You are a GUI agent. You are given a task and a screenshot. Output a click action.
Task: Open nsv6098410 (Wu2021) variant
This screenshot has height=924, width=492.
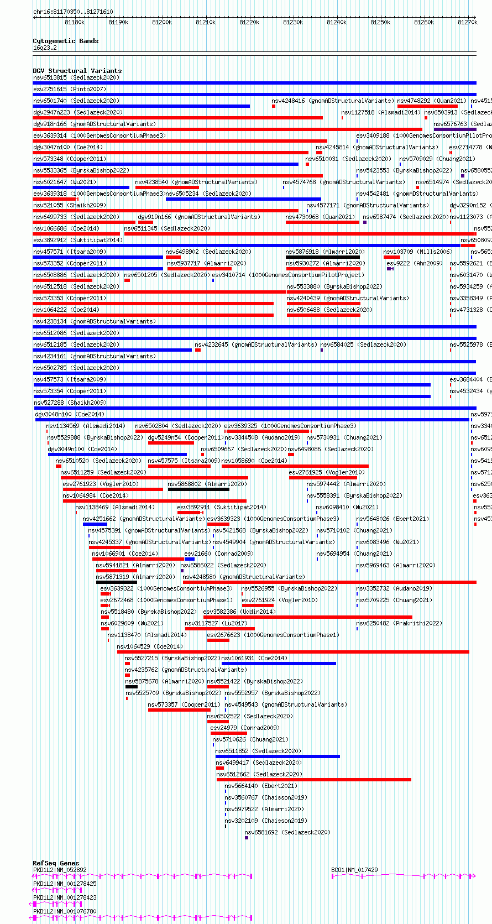[347, 508]
